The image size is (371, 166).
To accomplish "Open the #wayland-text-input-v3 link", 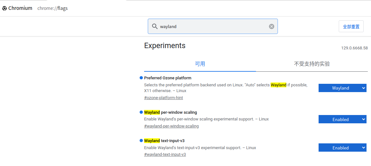I will [x=165, y=155].
